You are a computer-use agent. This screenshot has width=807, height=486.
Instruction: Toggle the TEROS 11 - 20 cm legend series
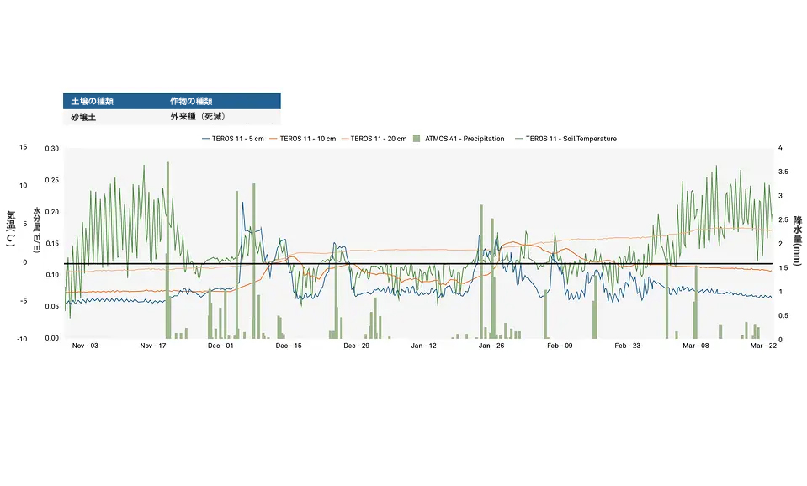coord(374,139)
